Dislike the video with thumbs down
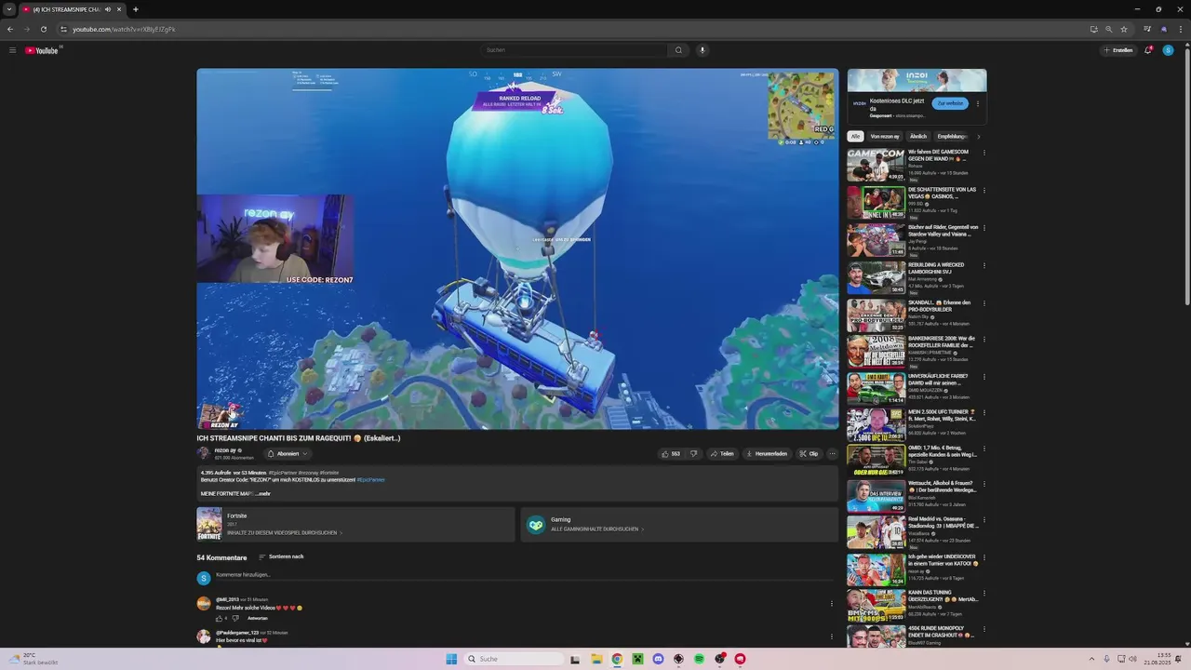Viewport: 1191px width, 670px height. (x=693, y=454)
